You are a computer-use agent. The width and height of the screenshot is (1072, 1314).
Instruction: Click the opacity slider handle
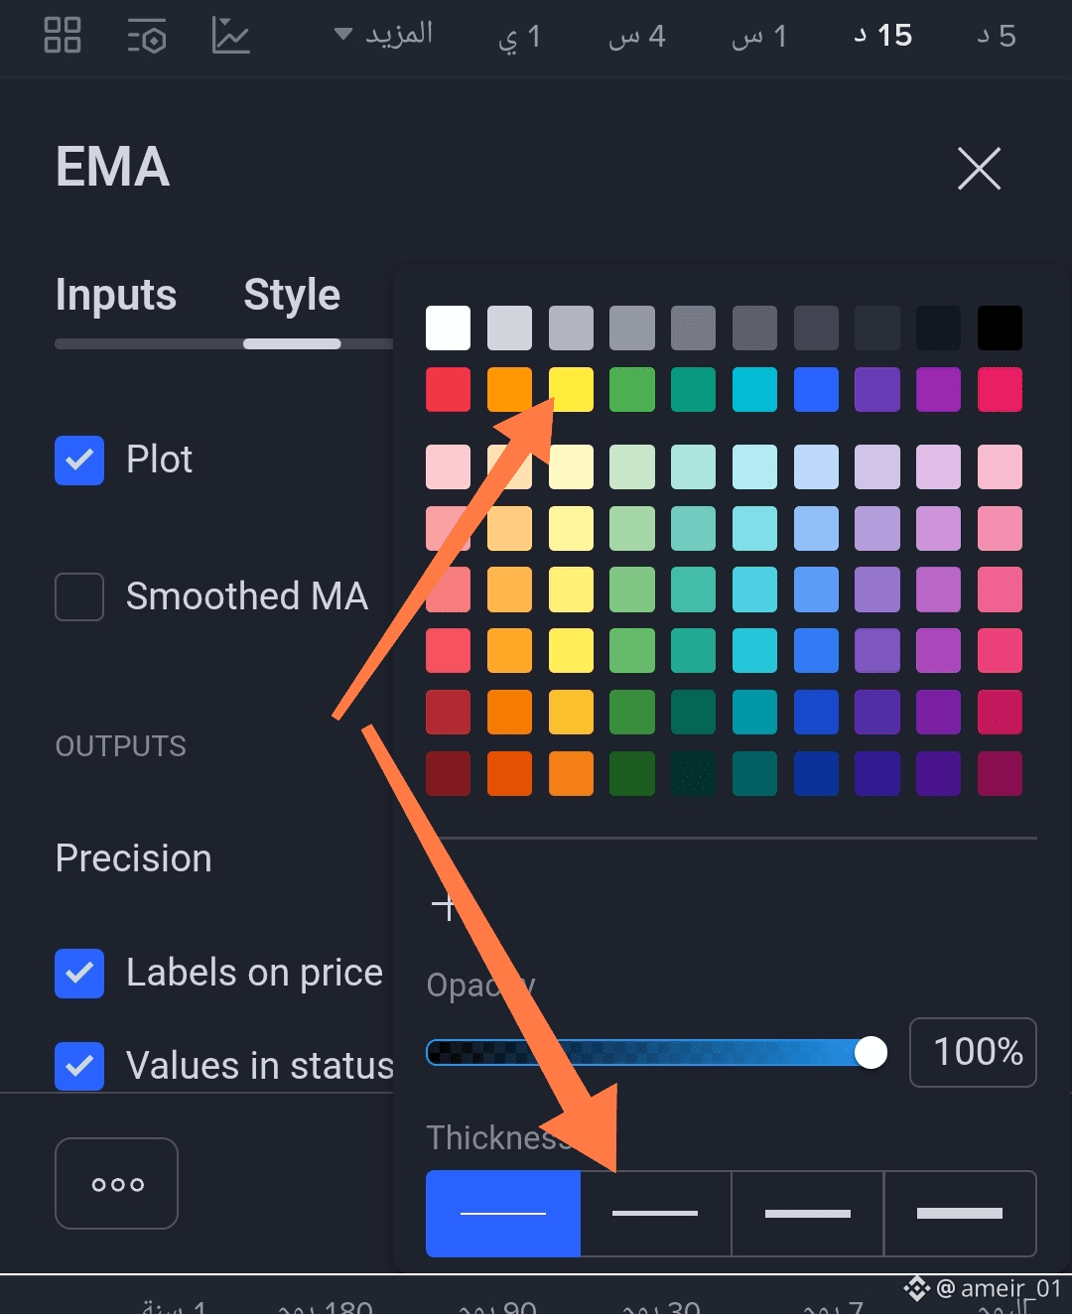tap(871, 1053)
